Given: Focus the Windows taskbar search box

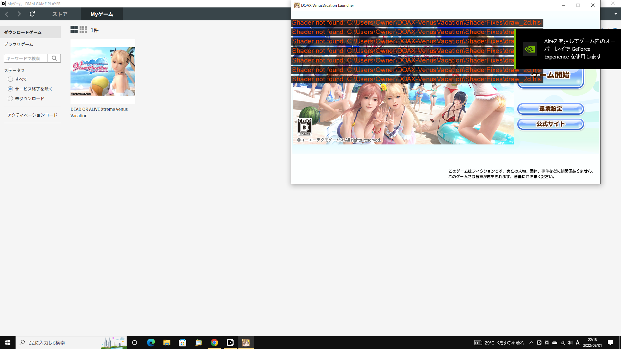Looking at the screenshot, I should pyautogui.click(x=71, y=343).
